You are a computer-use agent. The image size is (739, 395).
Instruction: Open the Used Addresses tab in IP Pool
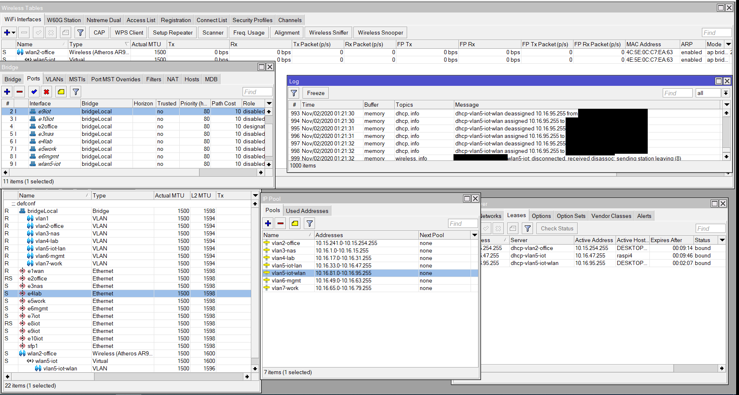pos(307,211)
